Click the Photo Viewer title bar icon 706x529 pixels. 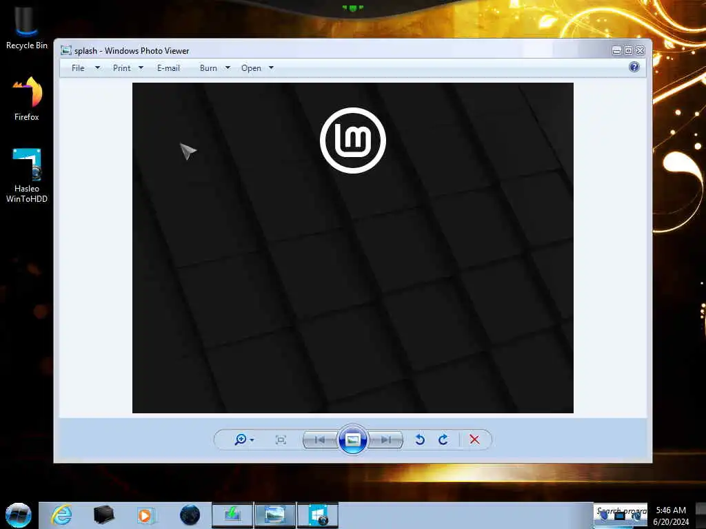click(x=66, y=50)
